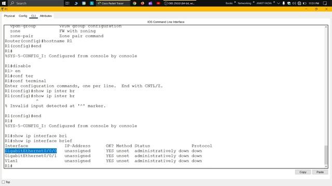Check the battery tray icon

(305, 3)
